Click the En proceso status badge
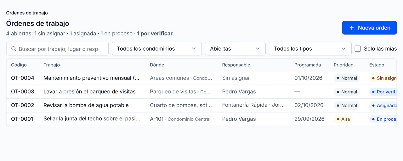 coord(383,119)
